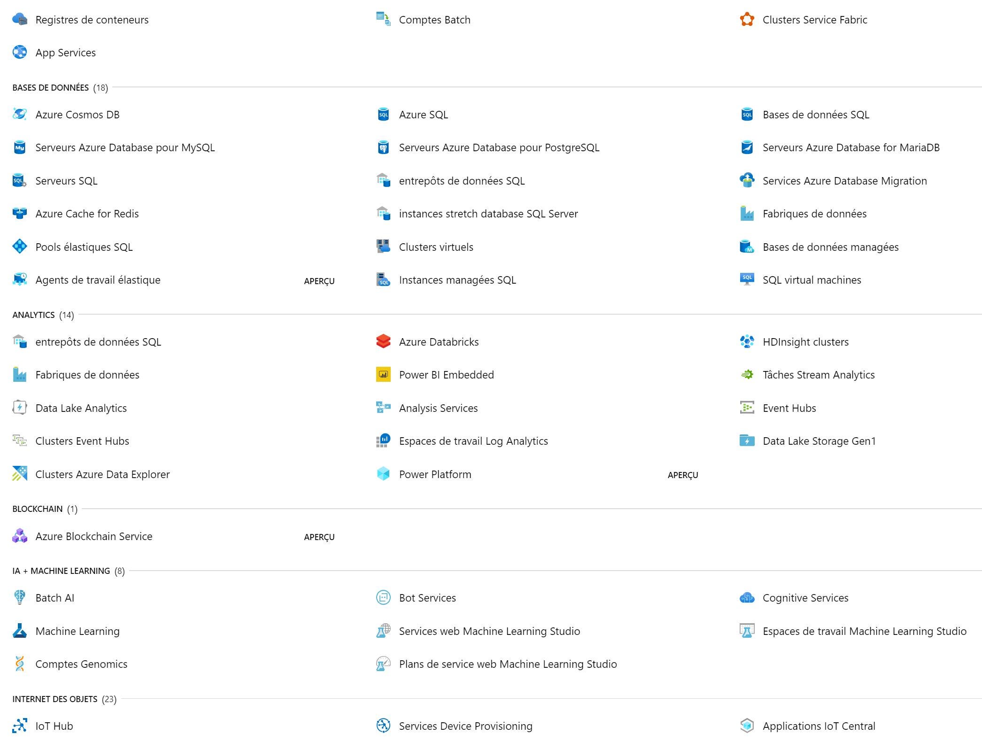The width and height of the screenshot is (982, 742).
Task: Open Applications IoT Central
Action: pyautogui.click(x=819, y=726)
